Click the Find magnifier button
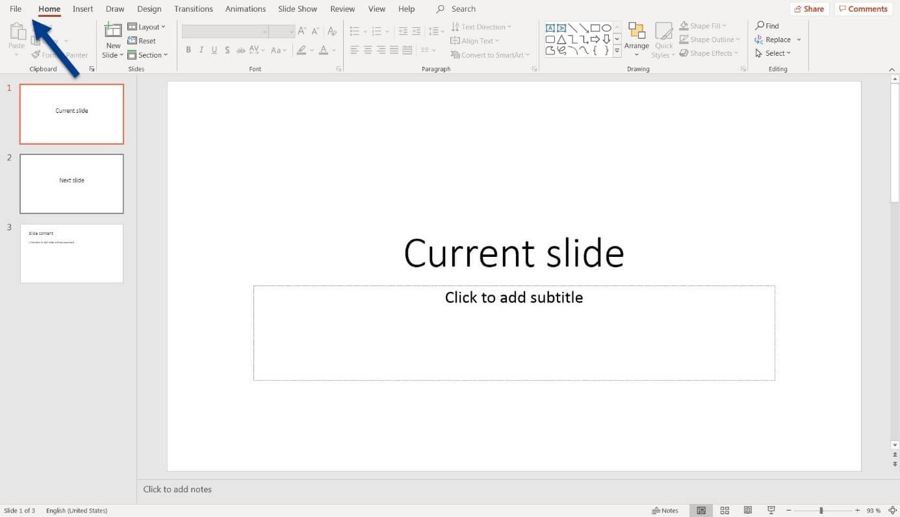This screenshot has width=900, height=517. [767, 26]
